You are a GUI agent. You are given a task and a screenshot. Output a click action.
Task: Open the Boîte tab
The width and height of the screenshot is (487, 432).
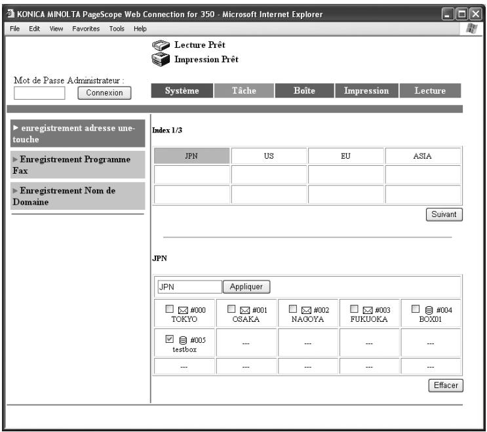(x=304, y=90)
